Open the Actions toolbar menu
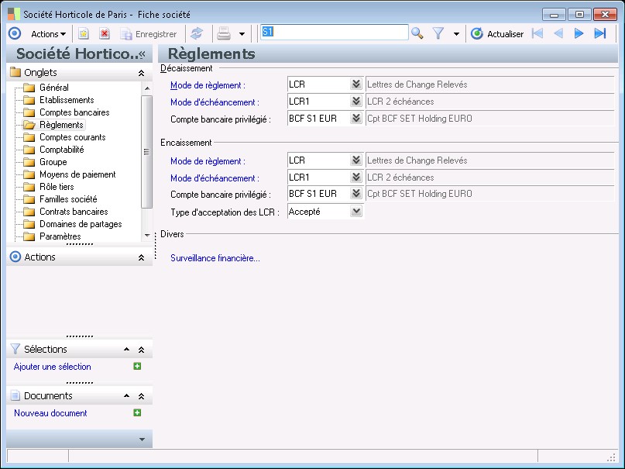Viewport: 625px width, 469px height. (48, 33)
